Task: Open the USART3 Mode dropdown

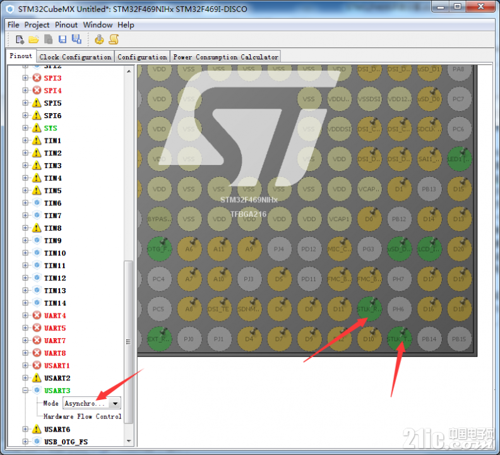Action: tap(92, 403)
